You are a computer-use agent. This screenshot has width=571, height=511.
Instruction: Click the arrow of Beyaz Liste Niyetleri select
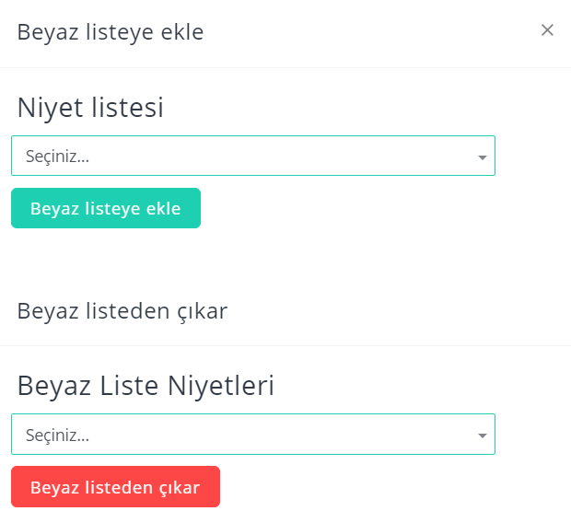483,436
